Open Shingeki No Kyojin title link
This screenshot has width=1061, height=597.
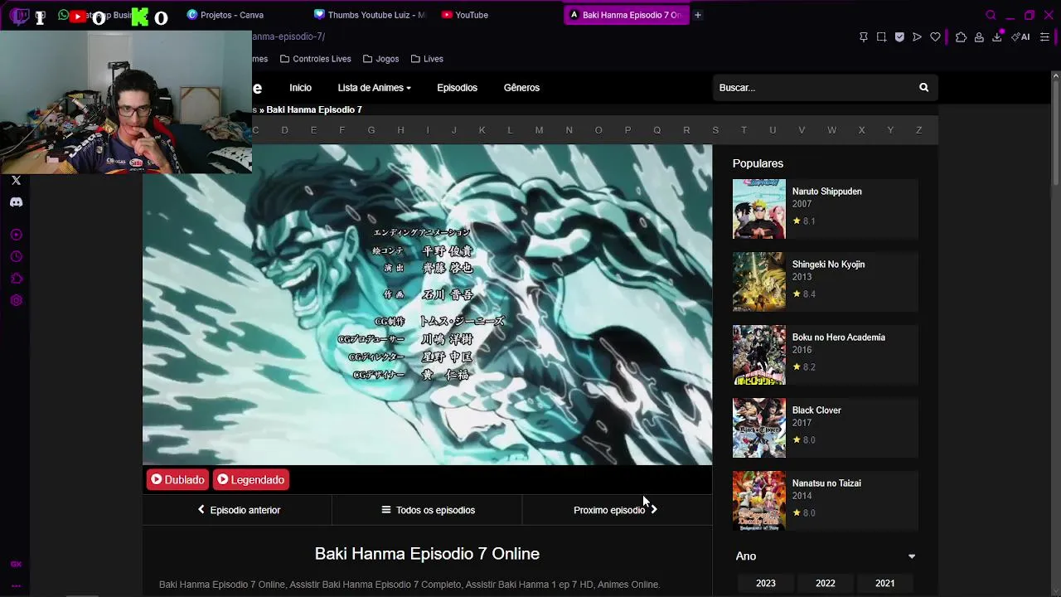[828, 265]
